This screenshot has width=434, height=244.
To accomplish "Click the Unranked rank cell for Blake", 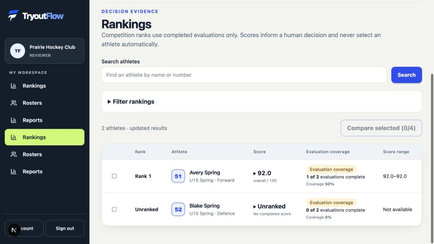I will [147, 209].
